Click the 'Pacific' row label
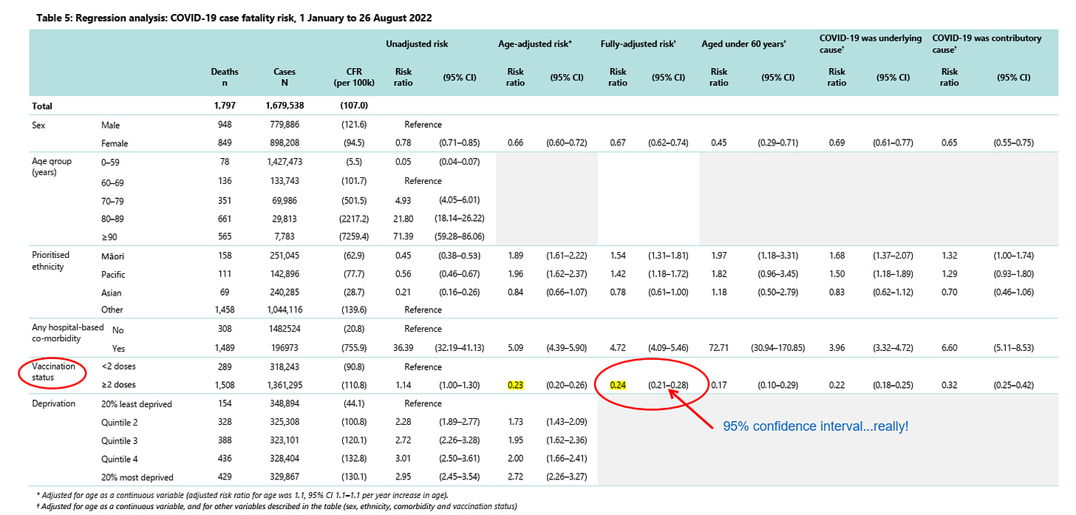1076x515 pixels. (112, 273)
